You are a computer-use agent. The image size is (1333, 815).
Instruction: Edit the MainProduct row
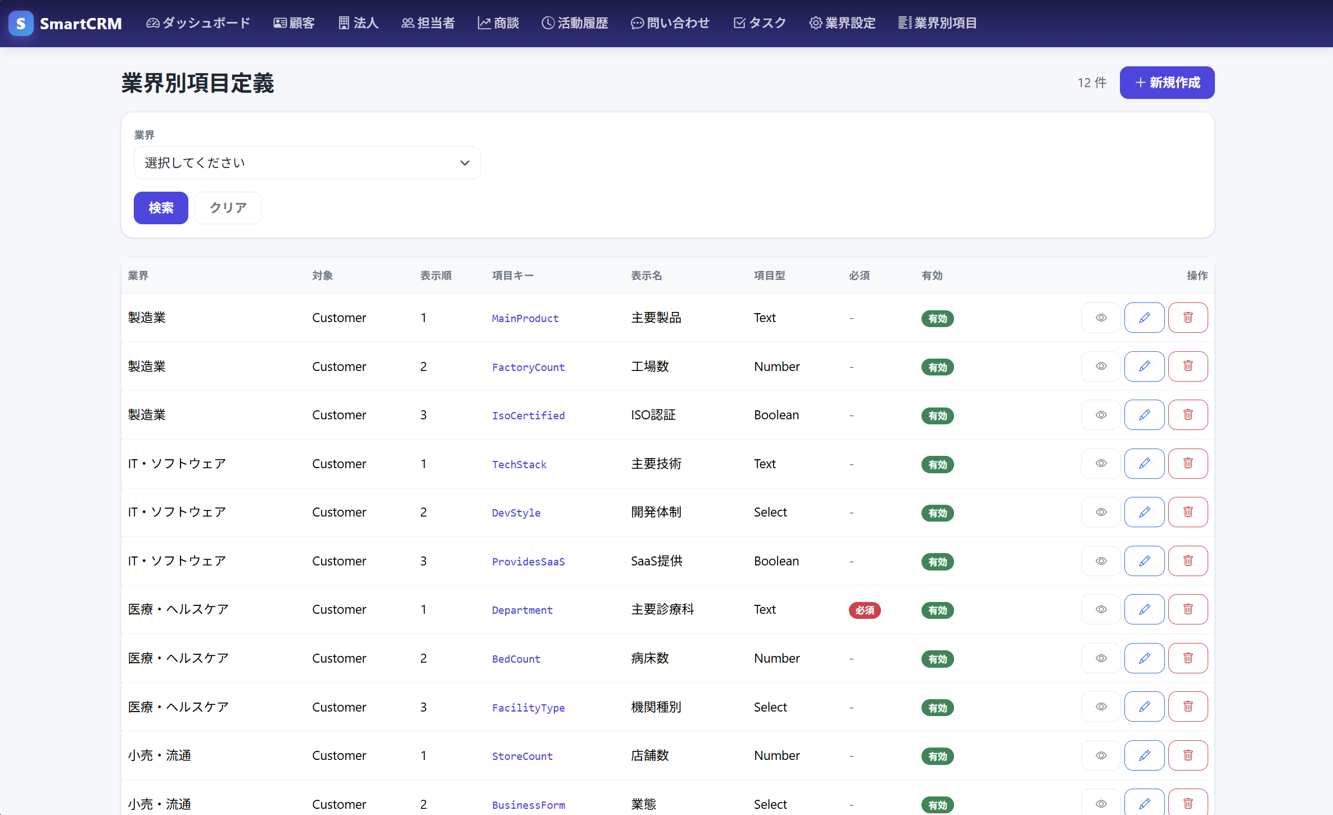(x=1144, y=318)
